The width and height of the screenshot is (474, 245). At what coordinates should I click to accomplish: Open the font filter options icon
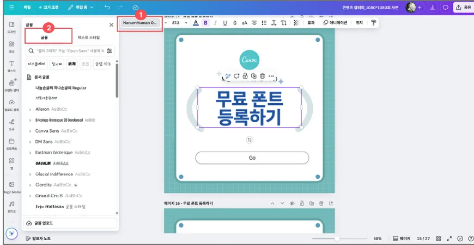click(109, 51)
